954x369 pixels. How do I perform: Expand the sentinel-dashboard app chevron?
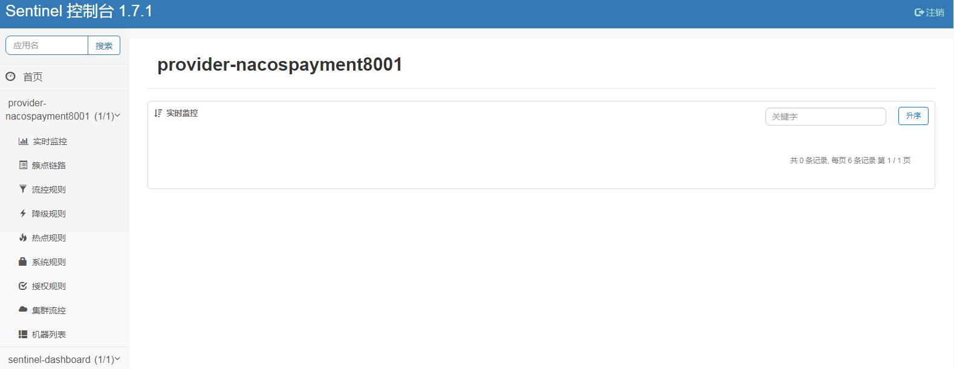tap(117, 359)
